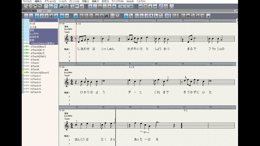Select the quarter note input icon
Image resolution: width=260 pixels, height=146 pixels.
[x=37, y=16]
